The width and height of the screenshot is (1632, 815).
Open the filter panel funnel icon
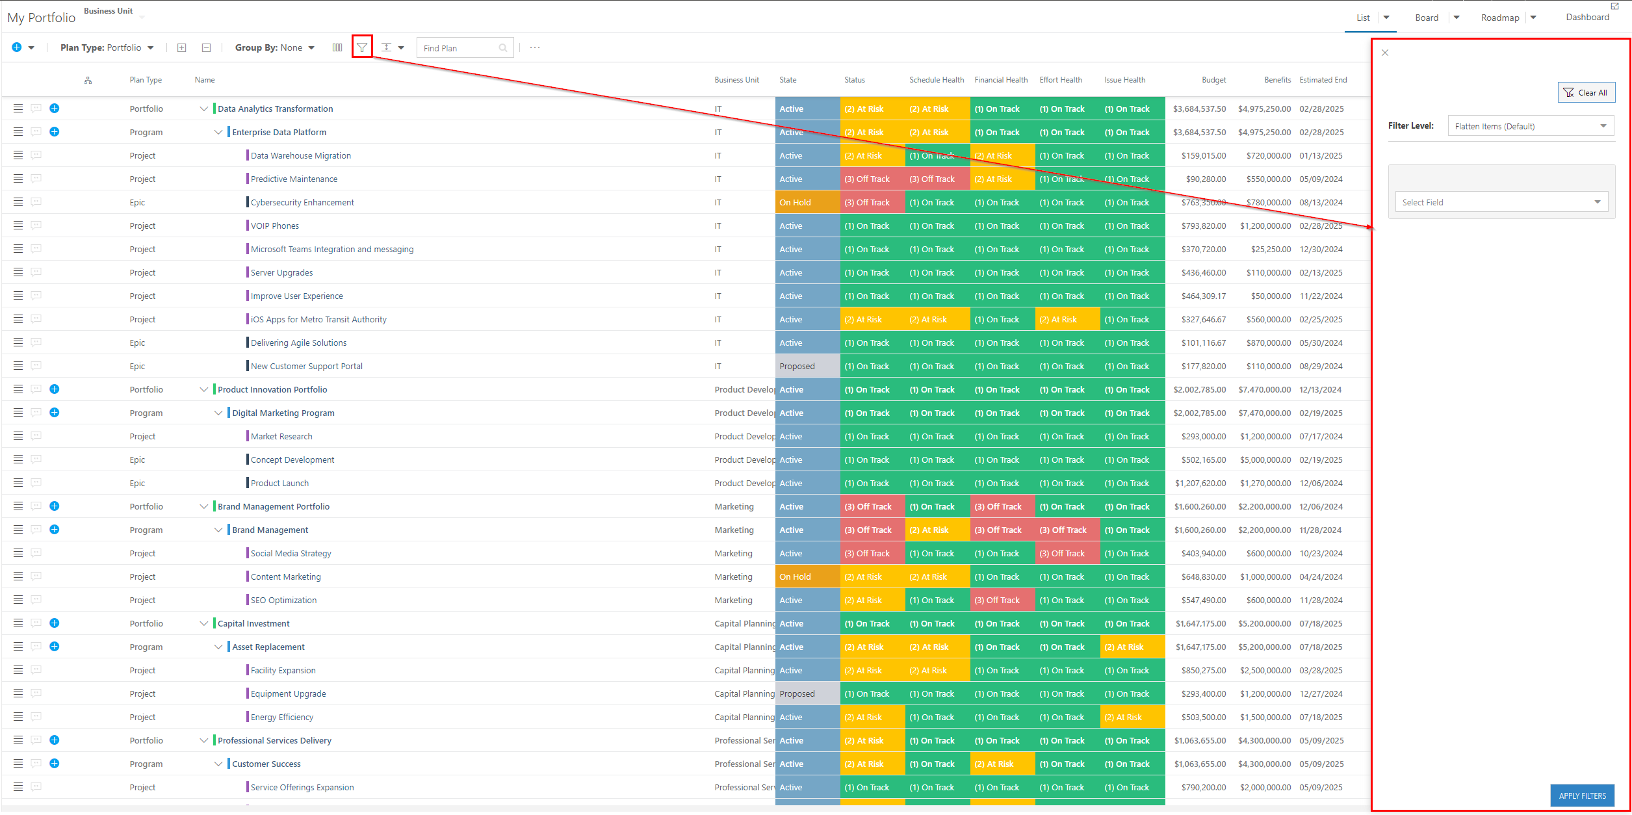tap(362, 47)
